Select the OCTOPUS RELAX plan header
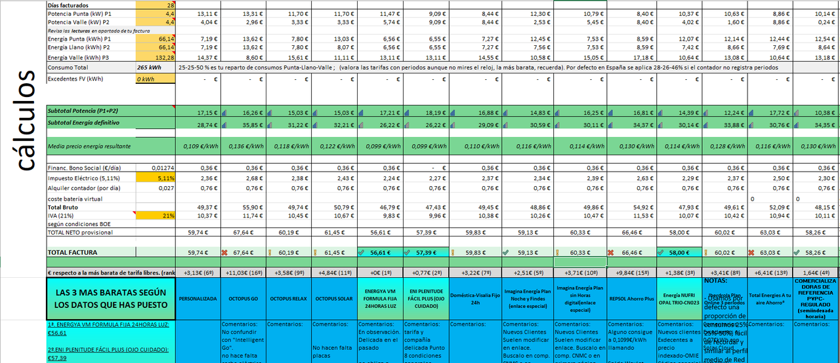 [288, 297]
